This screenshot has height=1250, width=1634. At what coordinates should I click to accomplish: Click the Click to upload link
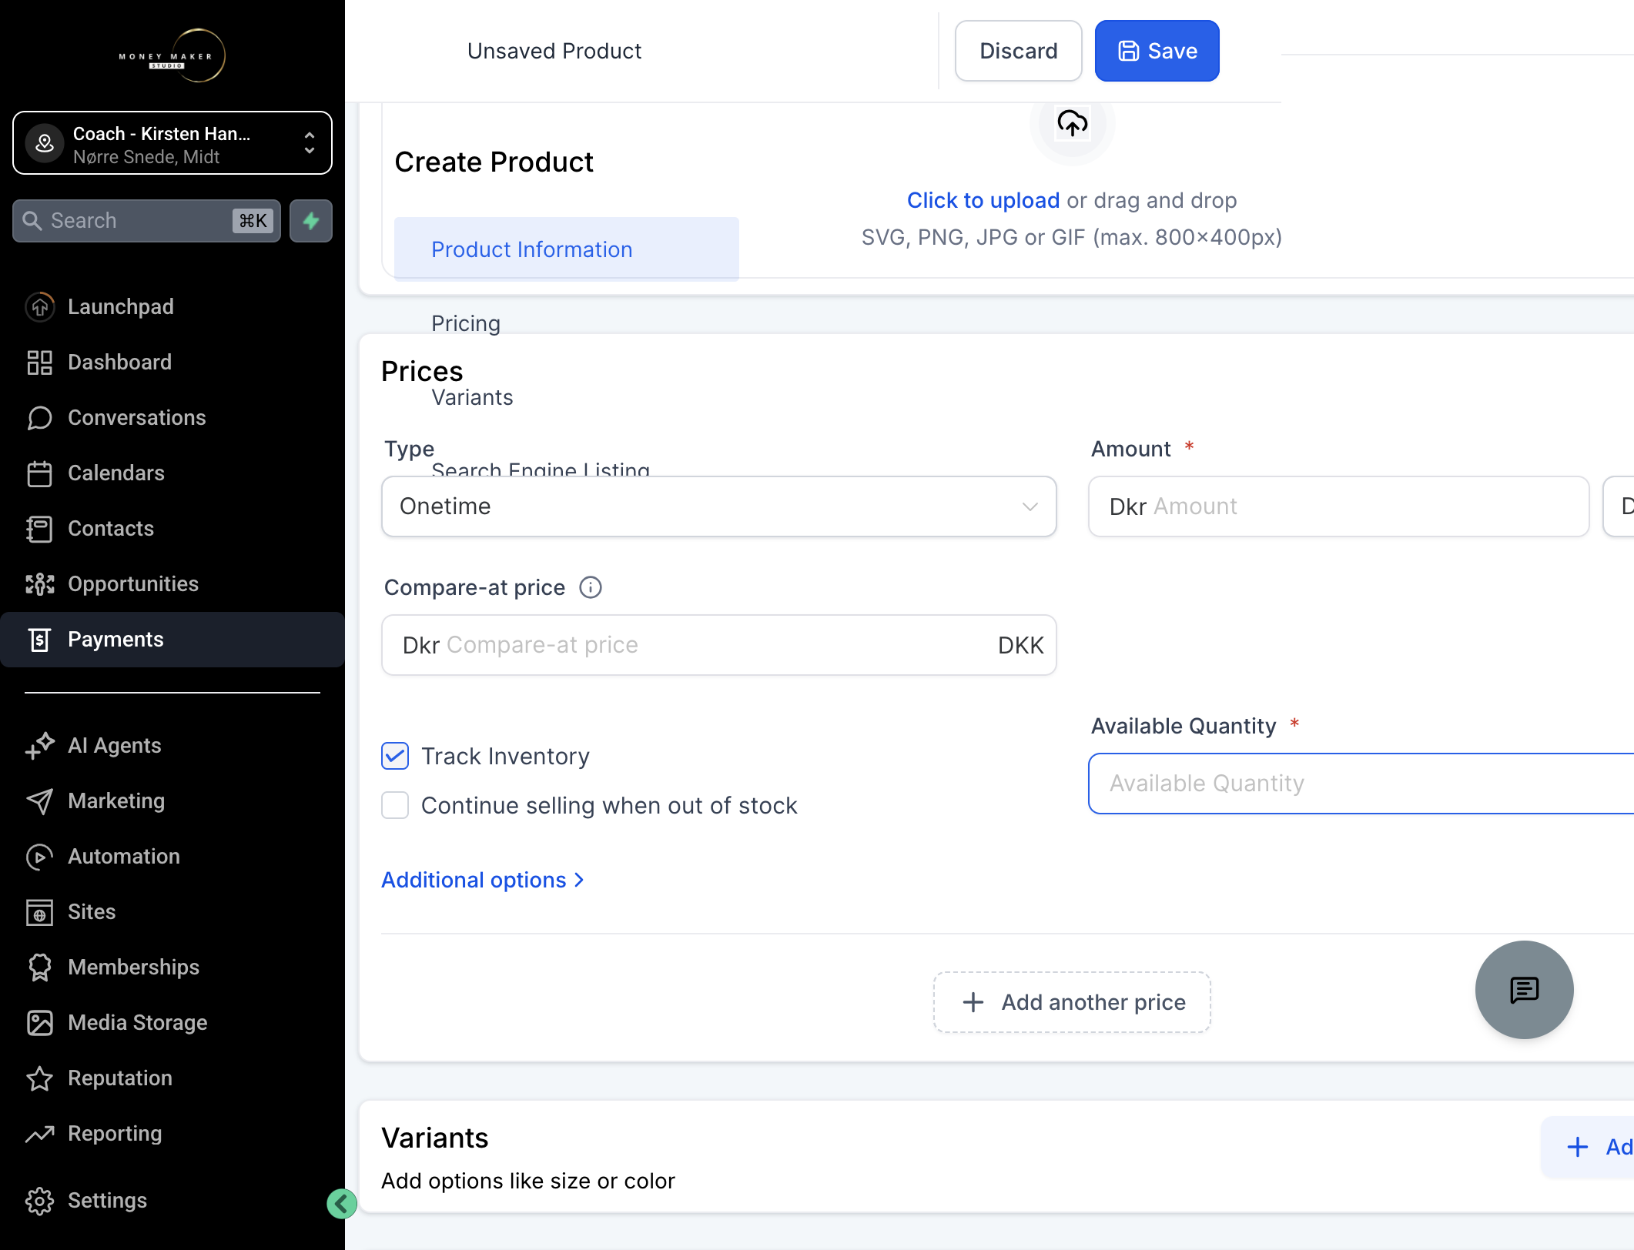click(x=983, y=200)
